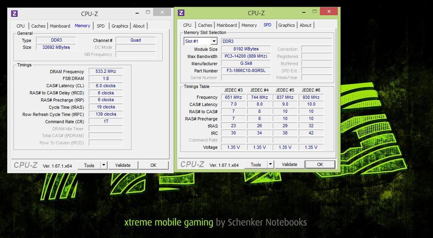The height and width of the screenshot is (238, 433).
Task: Maximize the SPD CPU-Z window
Action: [315, 11]
